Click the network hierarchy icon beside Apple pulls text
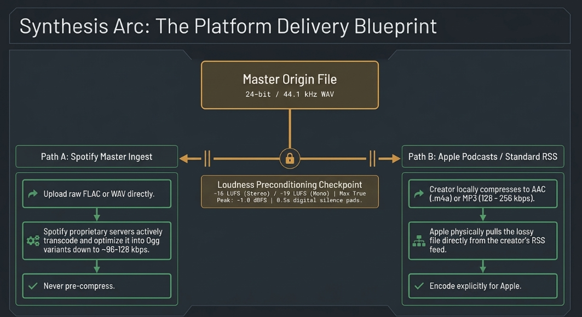 pyautogui.click(x=419, y=241)
